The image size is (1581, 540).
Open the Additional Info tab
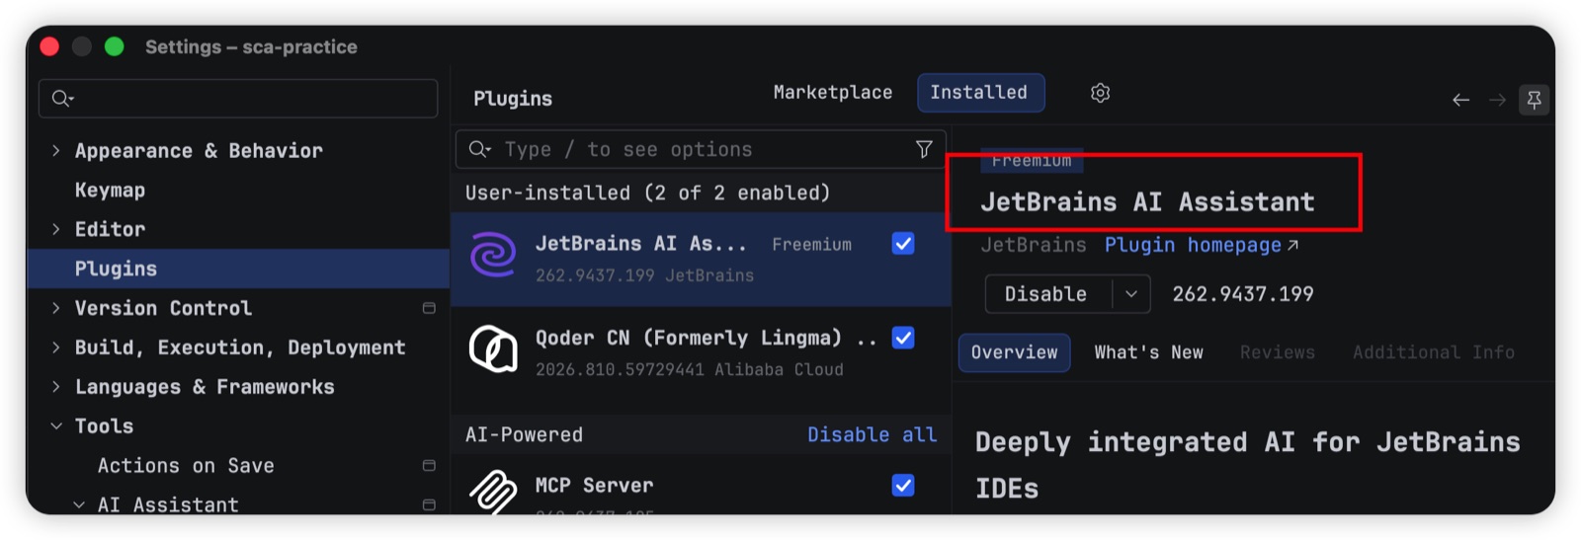coord(1434,352)
